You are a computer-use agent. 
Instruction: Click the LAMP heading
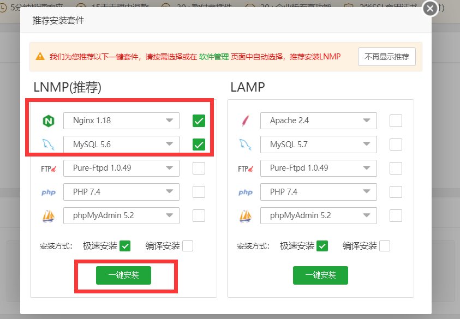click(x=248, y=87)
